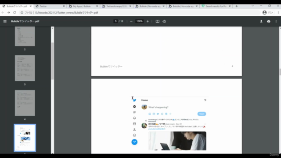281x158 pixels.
Task: Click the sparkle icon beside Home
Action: coord(205,100)
